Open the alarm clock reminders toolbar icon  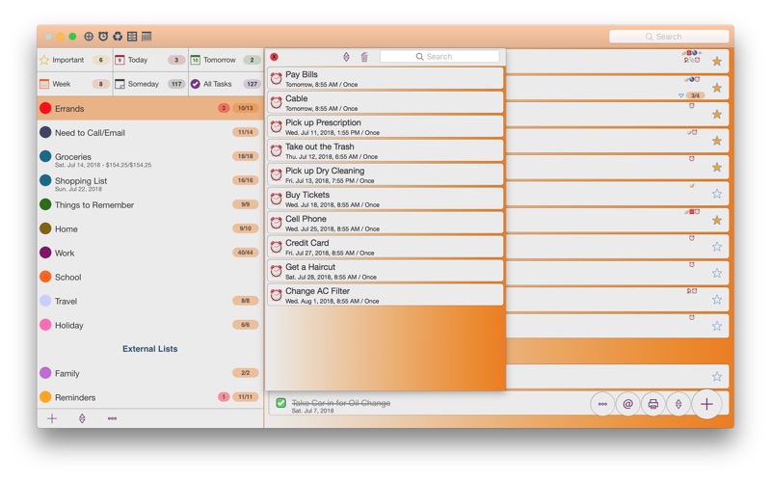(103, 37)
